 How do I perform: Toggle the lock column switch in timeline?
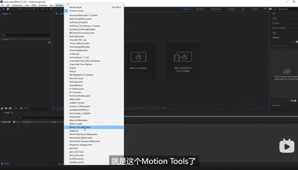point(9,122)
